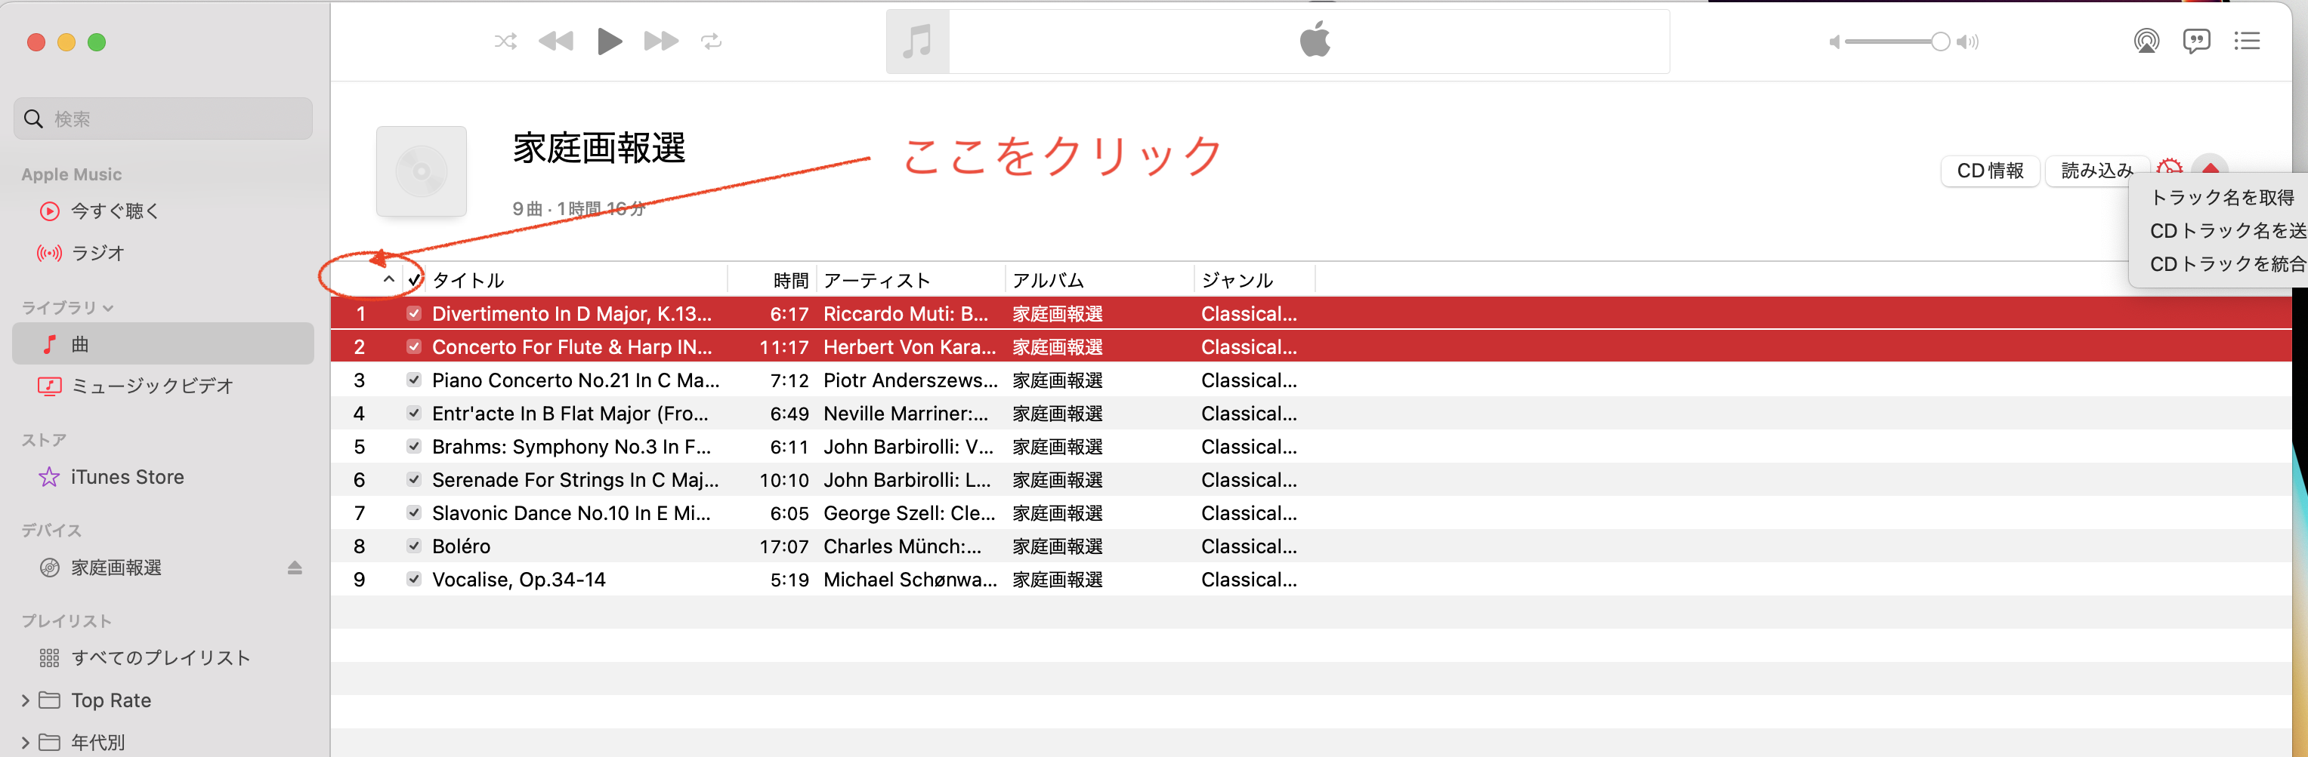The width and height of the screenshot is (2308, 757).
Task: Skip back to the previous track
Action: (x=555, y=42)
